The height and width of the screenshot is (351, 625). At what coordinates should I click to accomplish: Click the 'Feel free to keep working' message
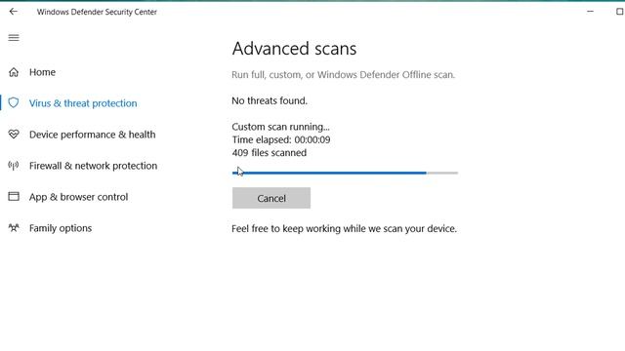tap(344, 229)
